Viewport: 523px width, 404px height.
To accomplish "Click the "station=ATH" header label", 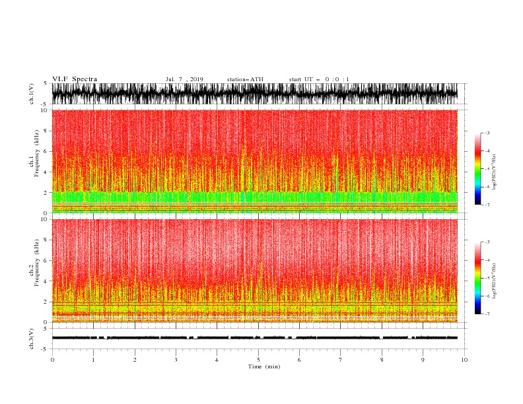I will [245, 79].
